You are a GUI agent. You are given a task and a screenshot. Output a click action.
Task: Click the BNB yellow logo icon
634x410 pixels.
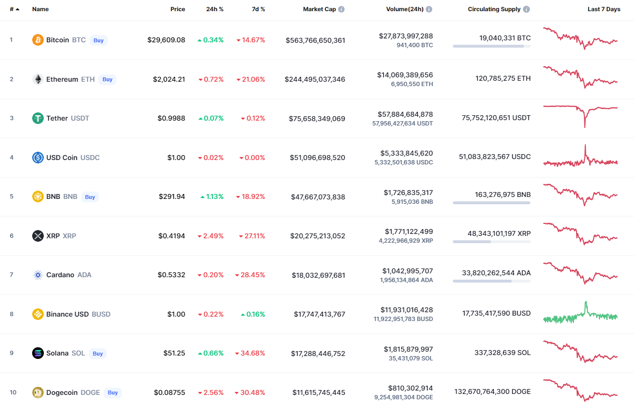click(38, 196)
